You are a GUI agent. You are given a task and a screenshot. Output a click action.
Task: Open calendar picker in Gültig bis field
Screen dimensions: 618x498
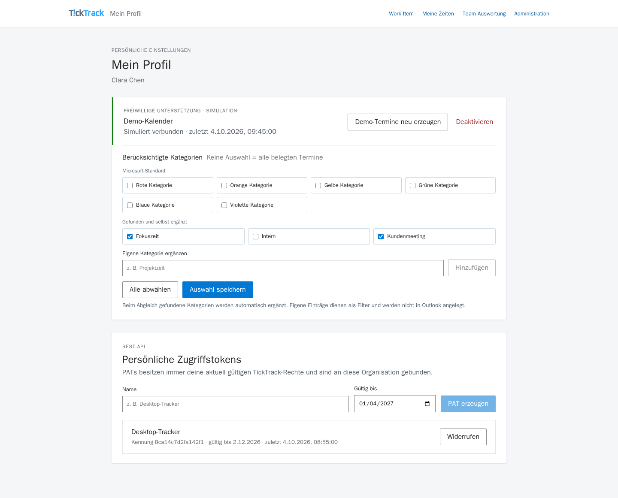[x=427, y=404]
